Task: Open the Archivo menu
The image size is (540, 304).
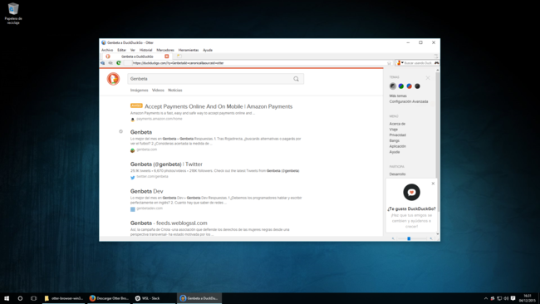Action: 107,50
